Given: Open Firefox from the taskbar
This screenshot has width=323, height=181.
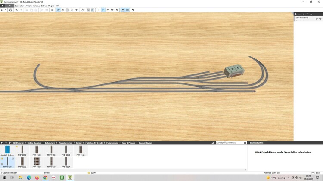Looking at the screenshot, I should (37, 178).
